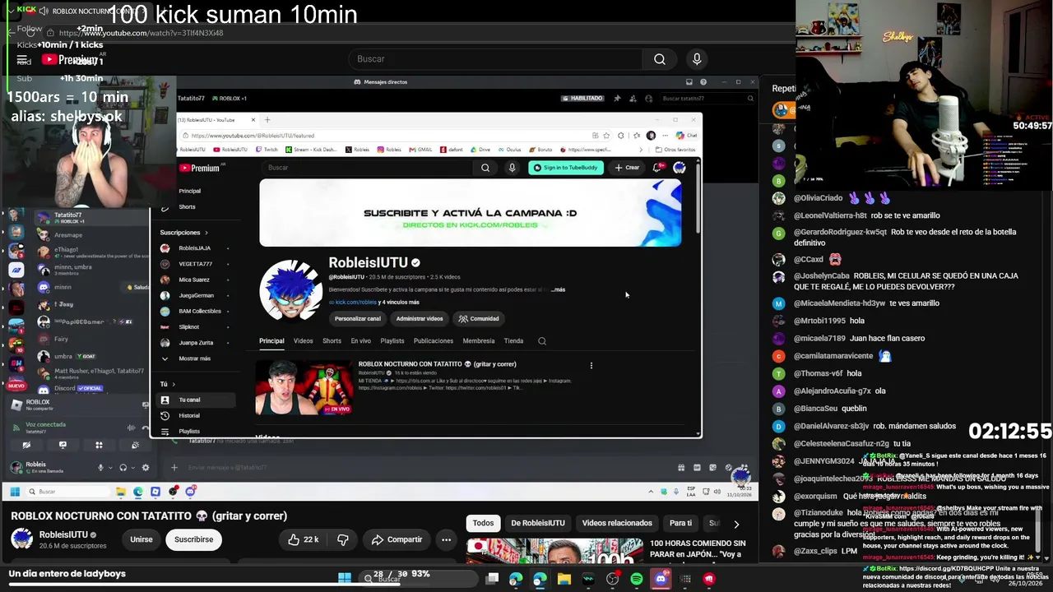Expand the Tú section chevron

(x=174, y=384)
